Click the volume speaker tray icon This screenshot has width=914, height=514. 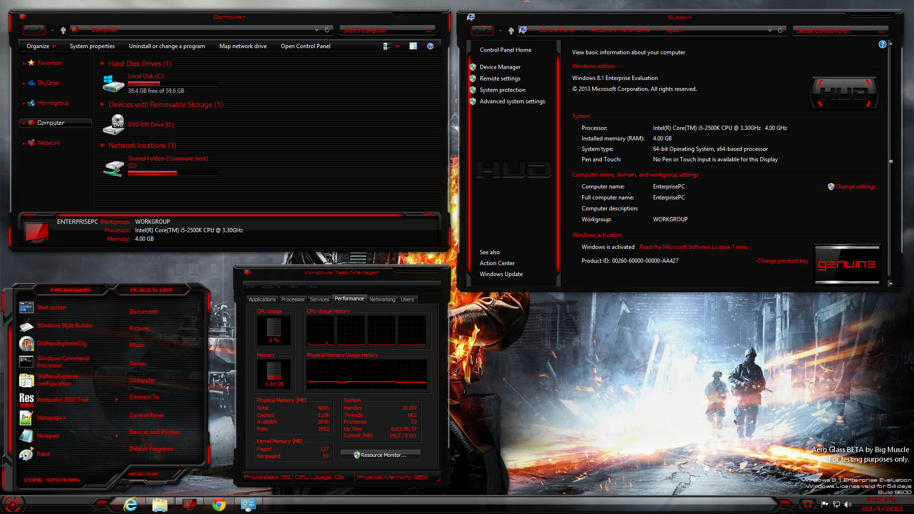pos(847,504)
